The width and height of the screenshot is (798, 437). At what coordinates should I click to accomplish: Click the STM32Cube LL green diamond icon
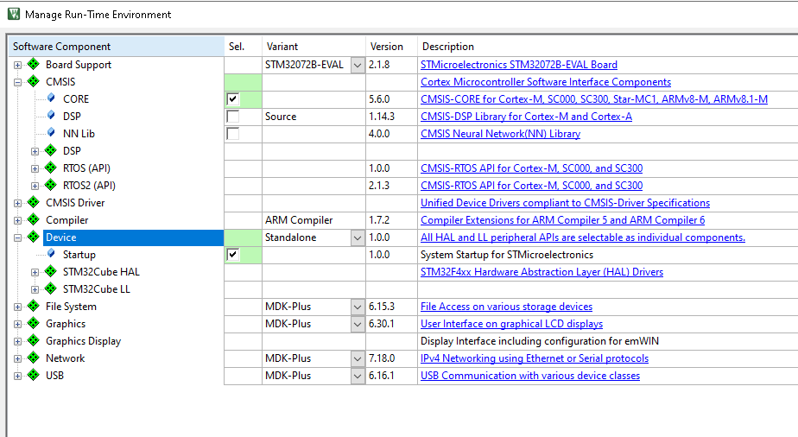(51, 289)
